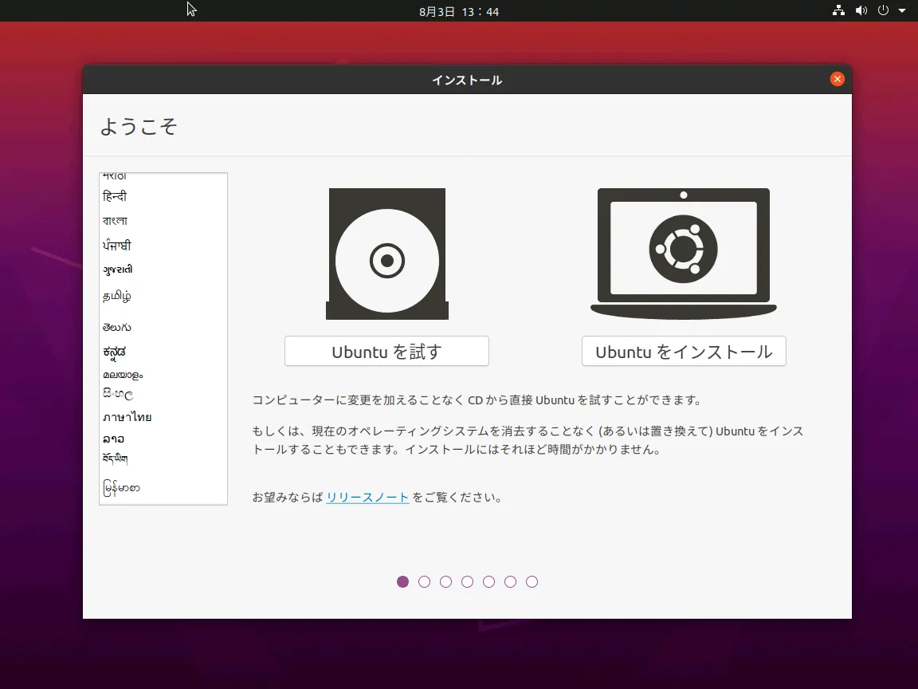Screen dimensions: 918x689
Task: Expand the system menu chevron at top right
Action: tap(901, 11)
